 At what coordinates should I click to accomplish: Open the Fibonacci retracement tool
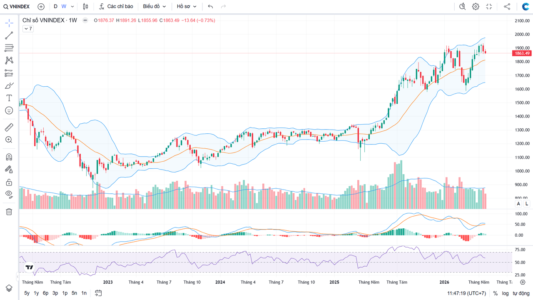tap(9, 48)
